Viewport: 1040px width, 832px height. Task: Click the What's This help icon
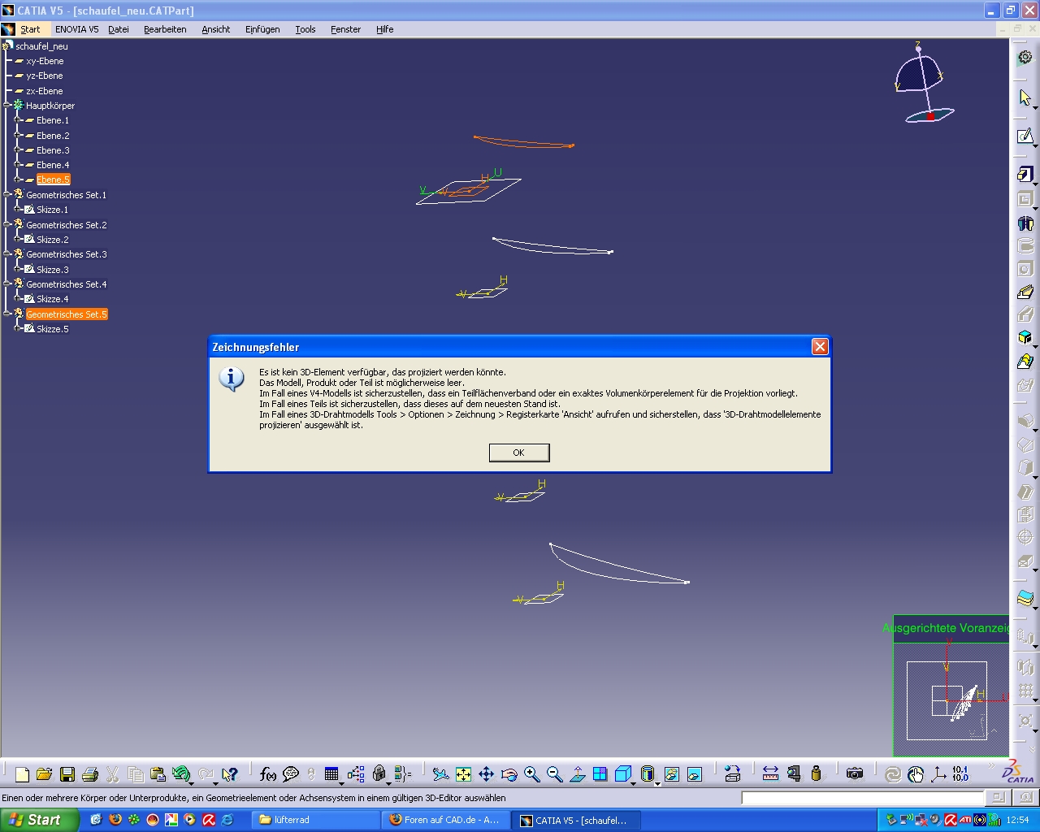[230, 774]
